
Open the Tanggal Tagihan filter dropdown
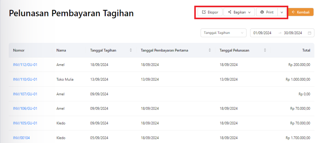tap(223, 33)
